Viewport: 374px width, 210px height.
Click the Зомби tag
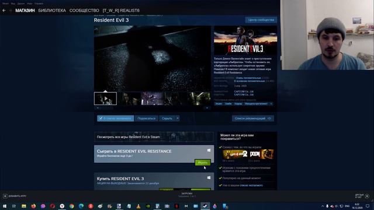click(x=228, y=104)
